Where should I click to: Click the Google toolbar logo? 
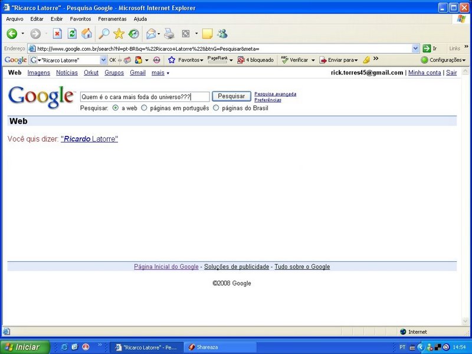pyautogui.click(x=16, y=60)
